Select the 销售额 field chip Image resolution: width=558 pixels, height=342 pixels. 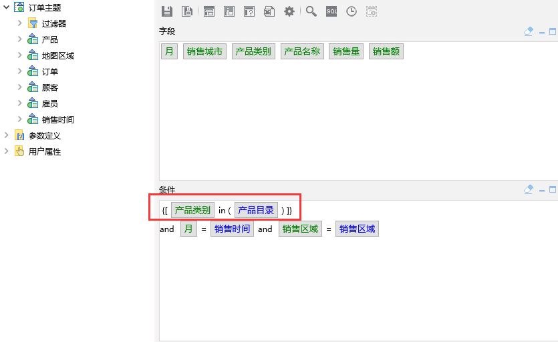[386, 51]
